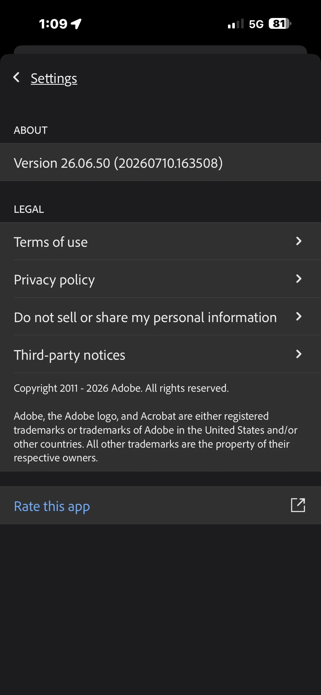Tap the cellular signal bars icon
This screenshot has width=321, height=695.
236,24
